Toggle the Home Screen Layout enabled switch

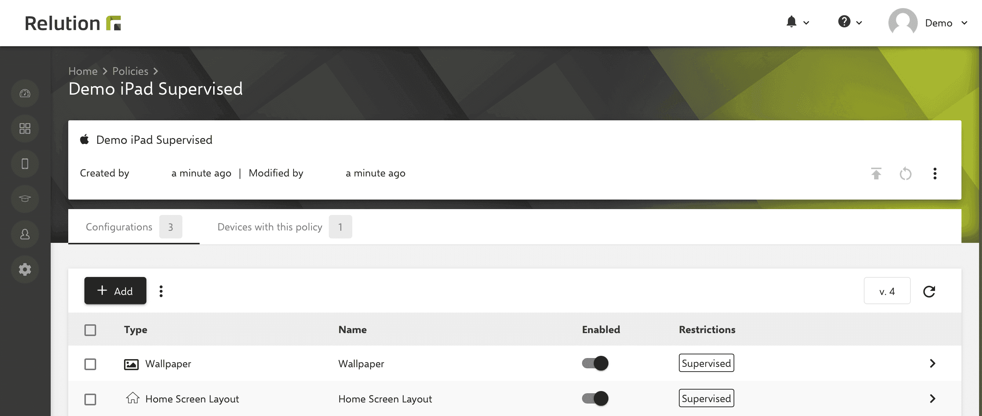pos(594,398)
